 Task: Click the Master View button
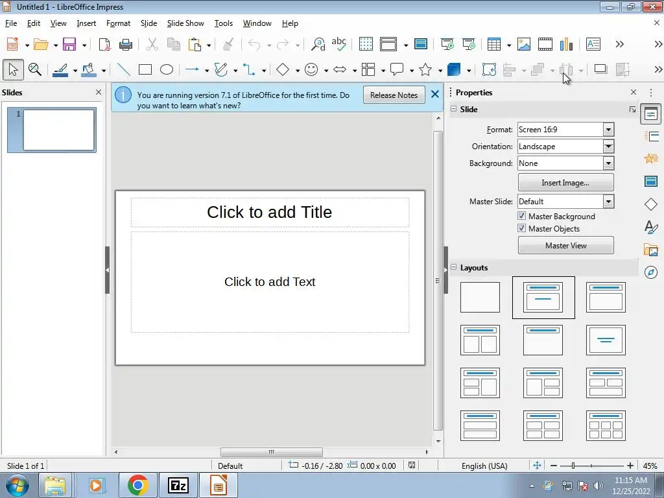pos(565,246)
